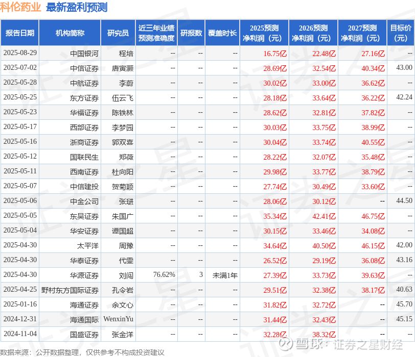
Task: Click the 近三年业绩预测准确度 header
Action: (x=156, y=33)
